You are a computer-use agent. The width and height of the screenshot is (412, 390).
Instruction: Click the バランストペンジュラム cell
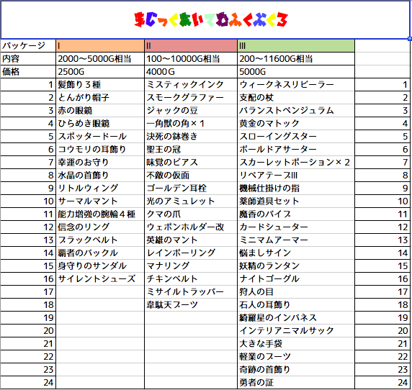[296, 111]
